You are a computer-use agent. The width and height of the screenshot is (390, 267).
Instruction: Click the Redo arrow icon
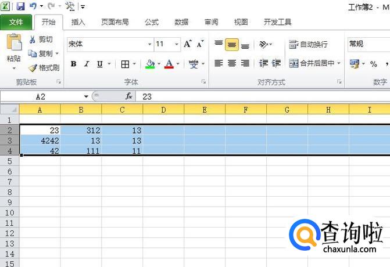pos(51,6)
